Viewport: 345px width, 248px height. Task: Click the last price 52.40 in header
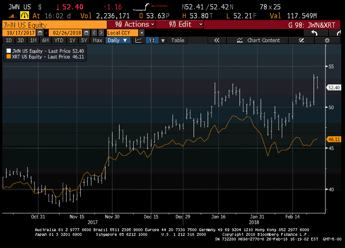point(73,7)
